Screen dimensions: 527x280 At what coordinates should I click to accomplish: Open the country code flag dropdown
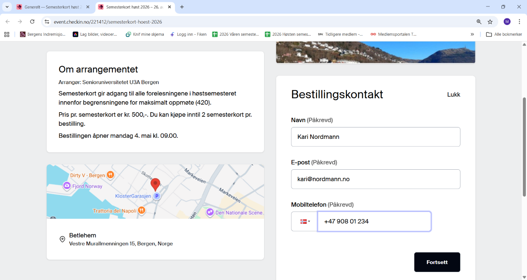coord(304,221)
